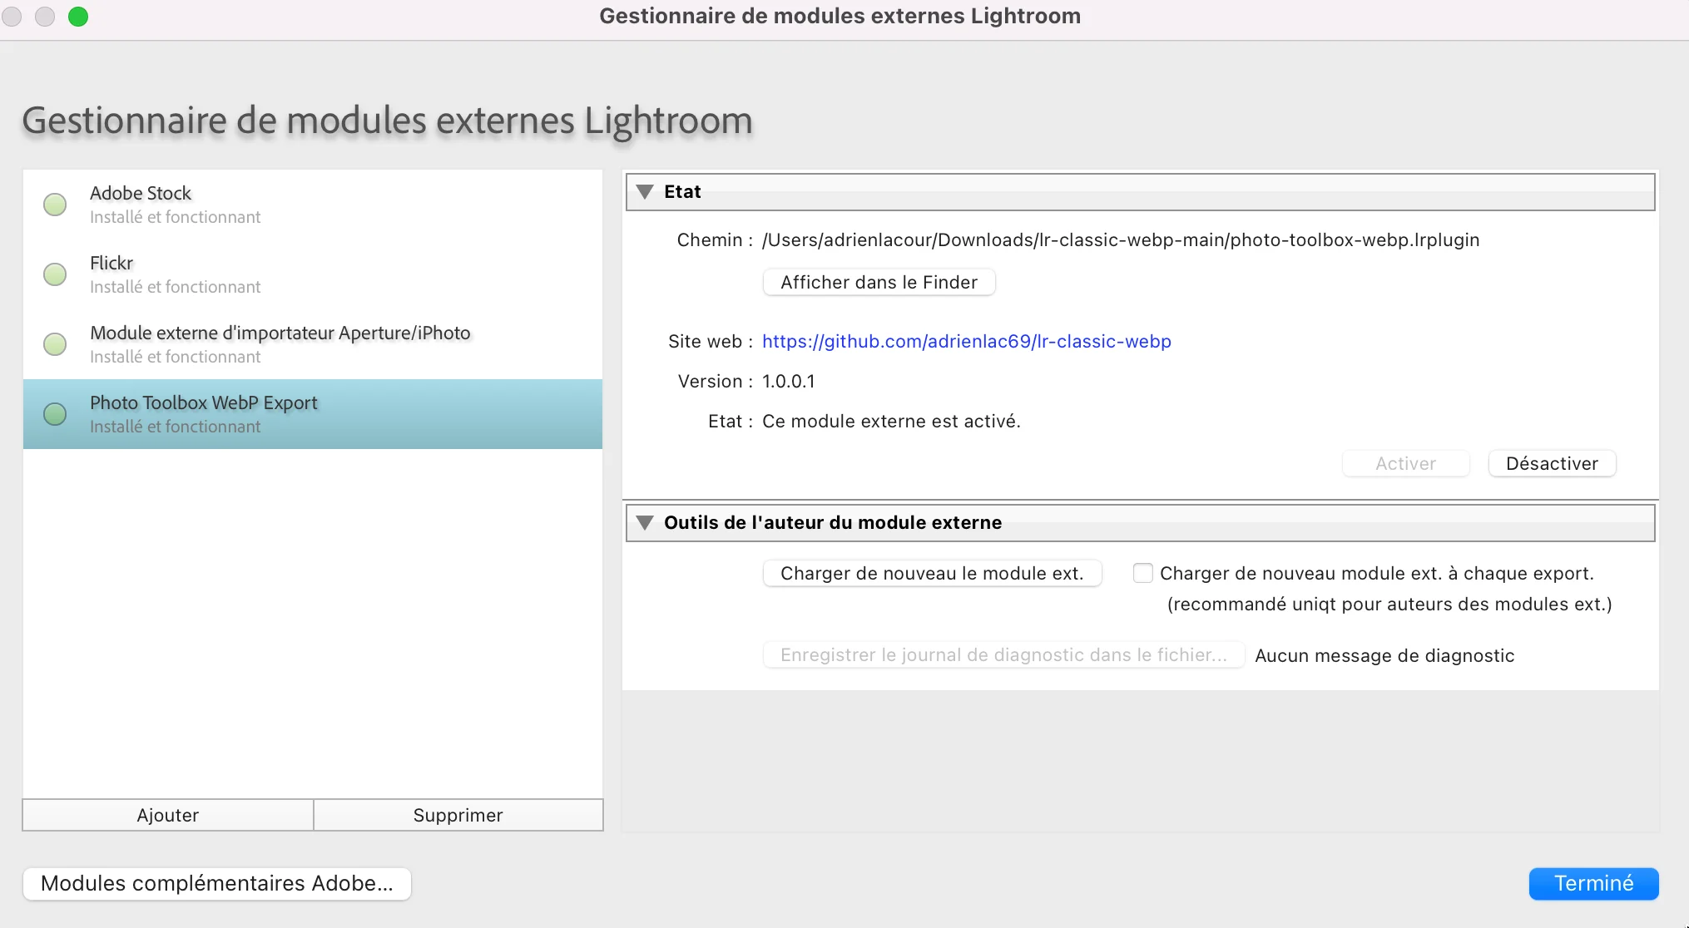Screen dimensions: 1689x928
Task: Close the manager with Terminé
Action: click(x=1593, y=883)
